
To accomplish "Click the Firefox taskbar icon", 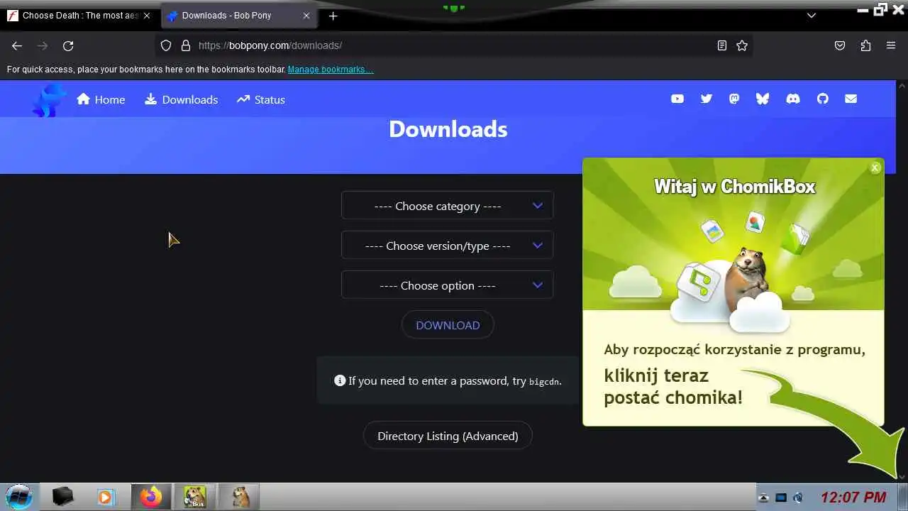I will click(151, 497).
